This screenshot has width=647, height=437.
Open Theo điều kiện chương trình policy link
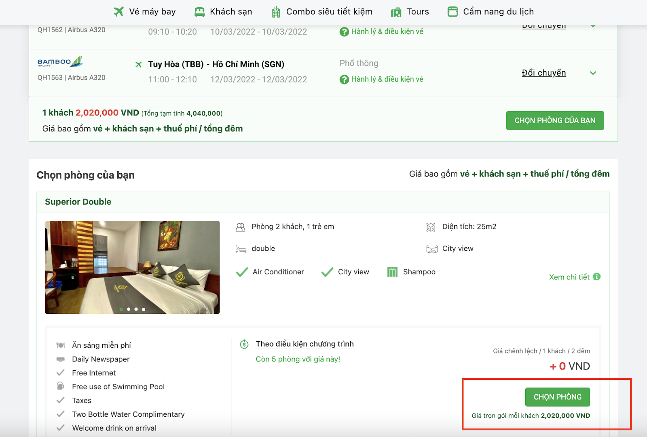click(305, 344)
